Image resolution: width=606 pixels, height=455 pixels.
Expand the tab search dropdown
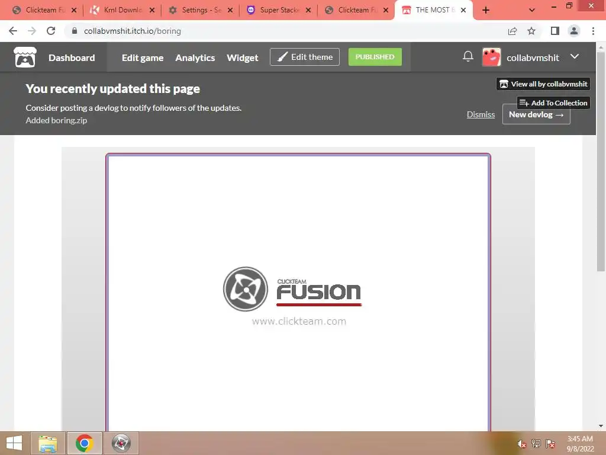[532, 11]
